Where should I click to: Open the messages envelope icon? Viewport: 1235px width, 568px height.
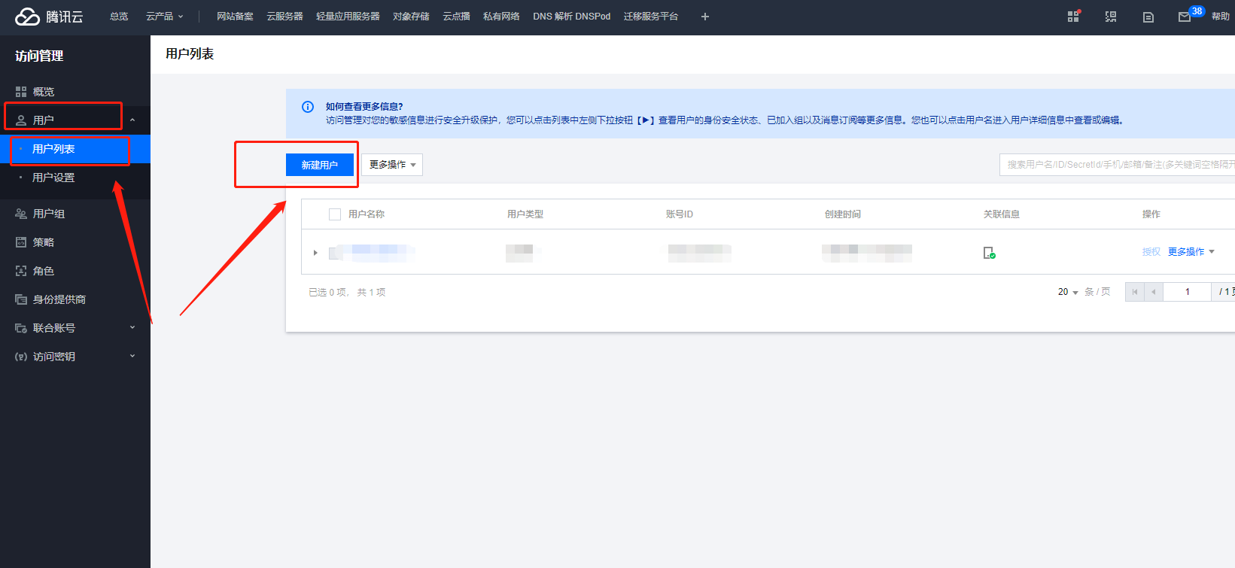[x=1184, y=17]
